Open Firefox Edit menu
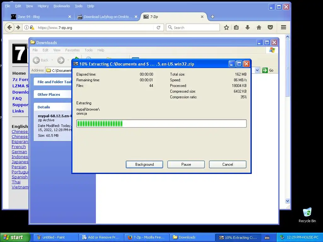 point(18,6)
